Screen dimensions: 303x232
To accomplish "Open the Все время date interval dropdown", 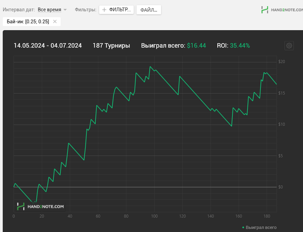I will point(49,10).
